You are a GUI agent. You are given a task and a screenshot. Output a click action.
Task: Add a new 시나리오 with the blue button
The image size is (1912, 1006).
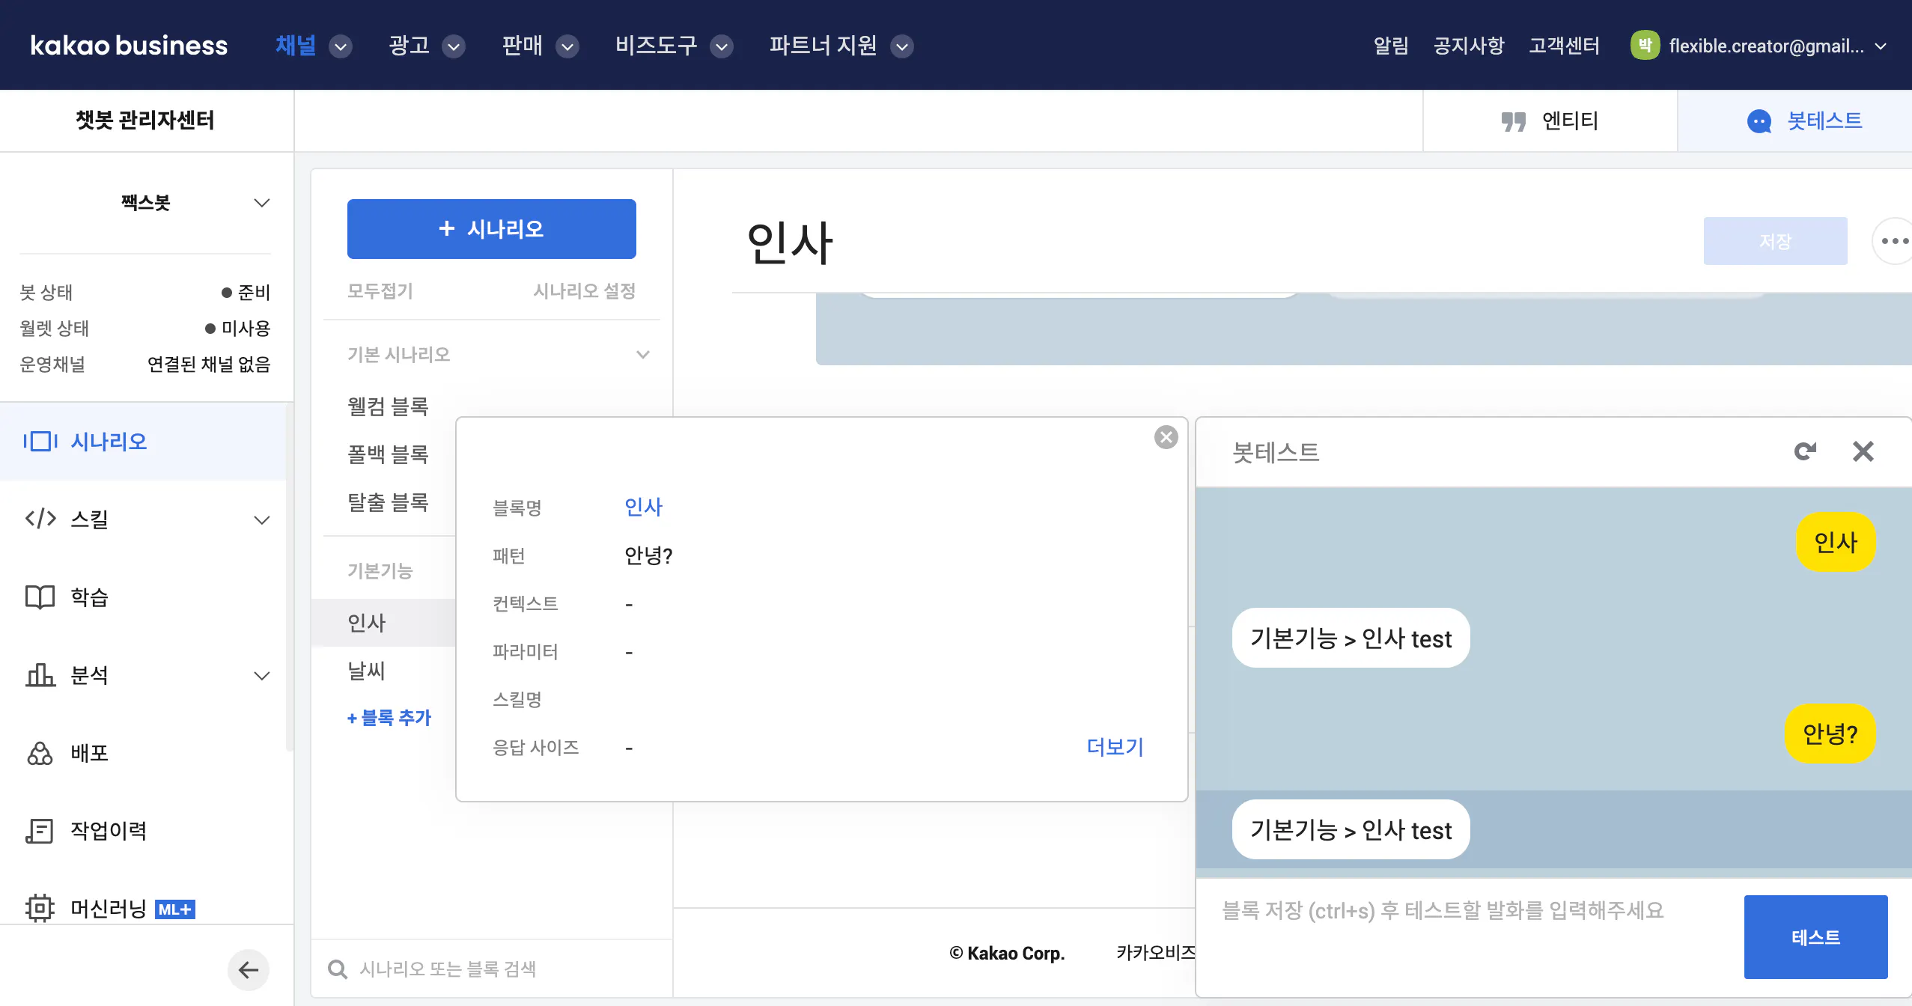click(491, 229)
